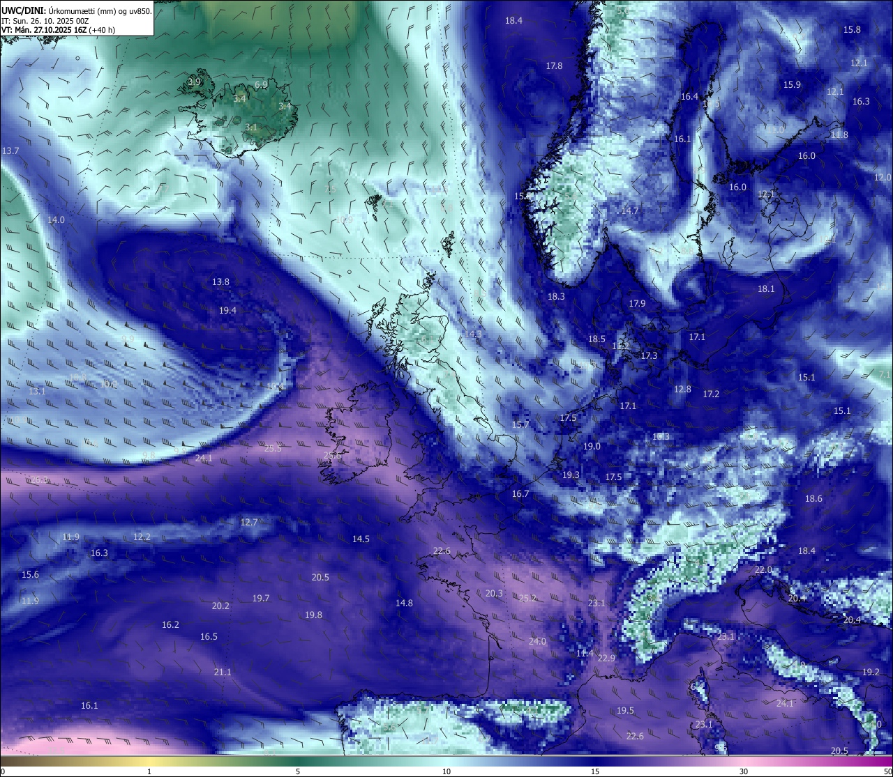This screenshot has width=893, height=777.
Task: Click the color scale tick label '5'
Action: [x=298, y=771]
